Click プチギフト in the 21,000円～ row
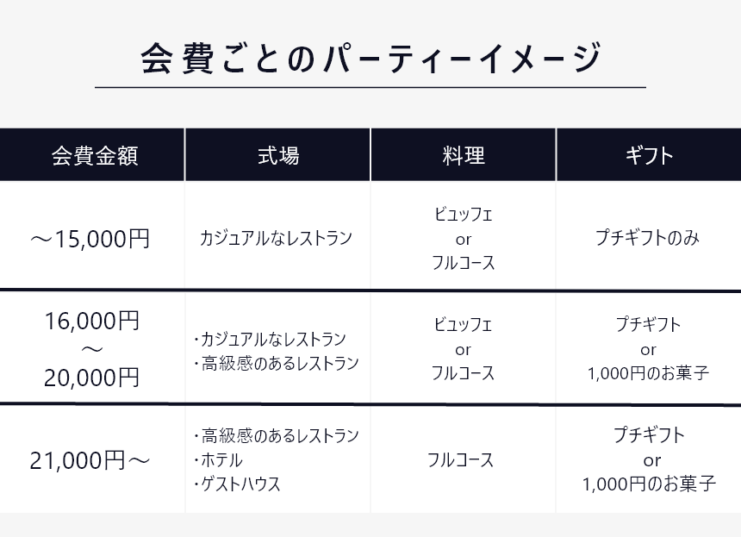This screenshot has height=537, width=741. tap(649, 435)
